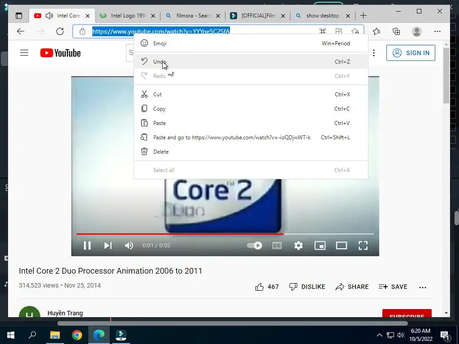Screen dimensions: 459x344
Task: Add this page to favorites star icon
Action: (355, 31)
